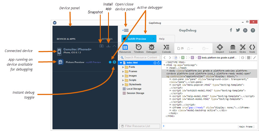Open the Timelines tool

(139, 48)
